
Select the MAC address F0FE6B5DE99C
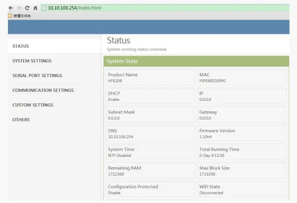(213, 81)
